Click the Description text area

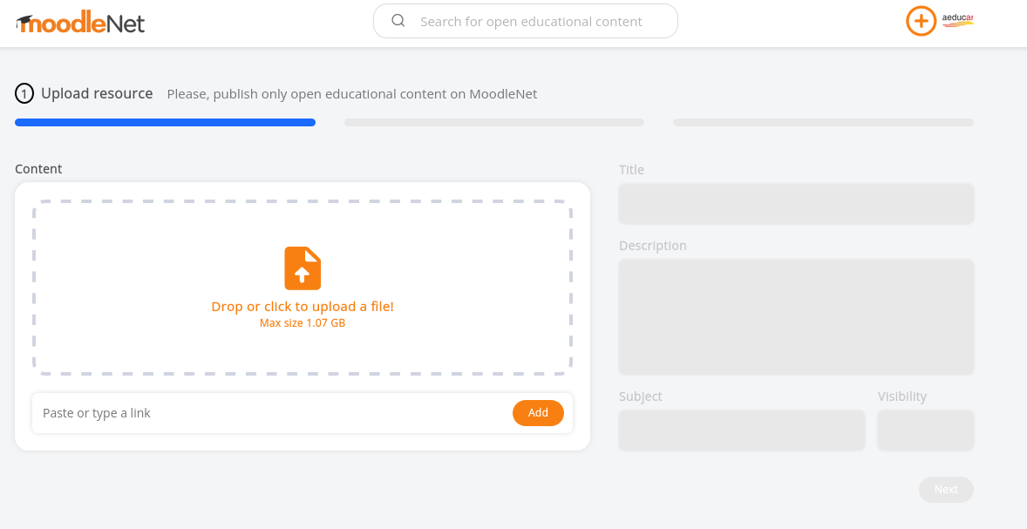(x=796, y=317)
